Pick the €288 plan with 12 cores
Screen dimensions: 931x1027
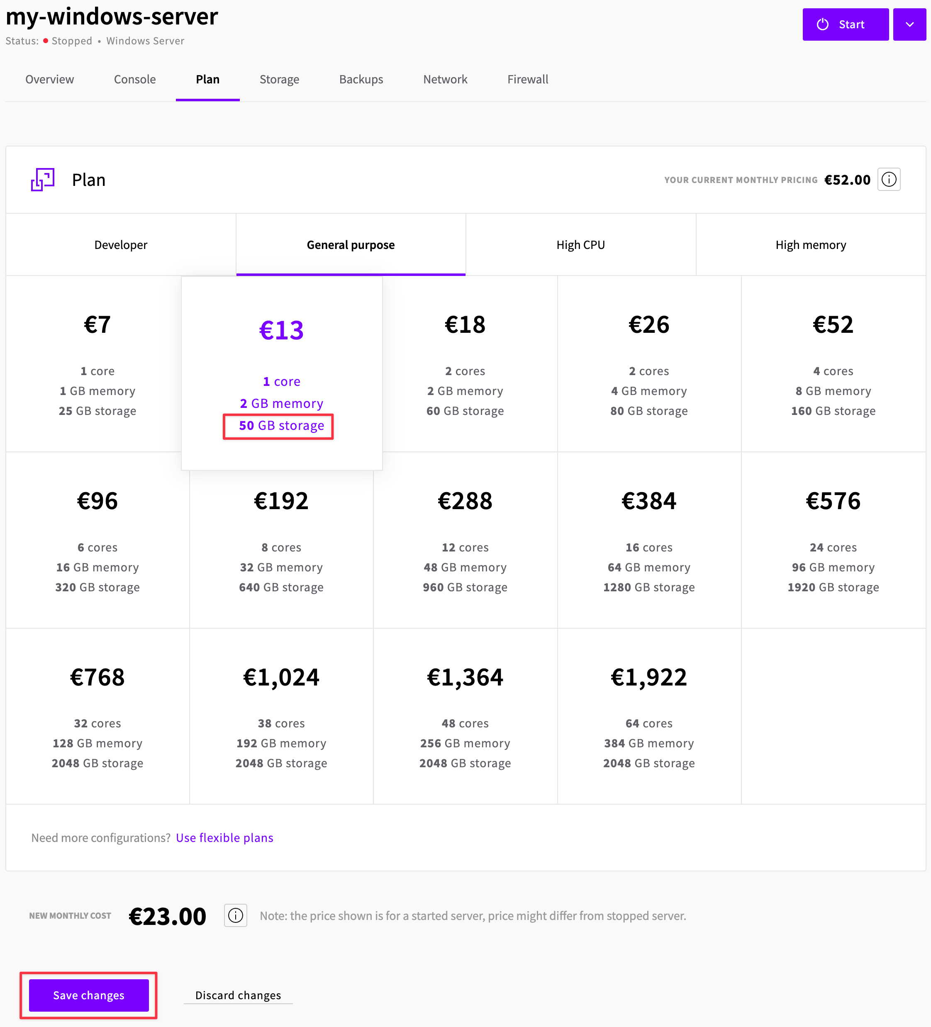click(x=465, y=540)
